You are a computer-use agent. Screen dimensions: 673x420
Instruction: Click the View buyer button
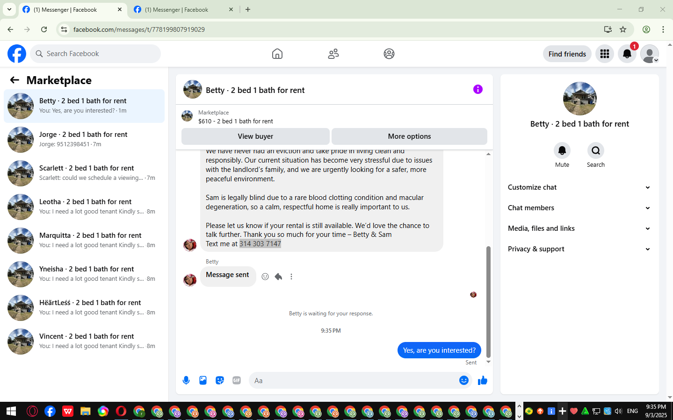(x=255, y=136)
